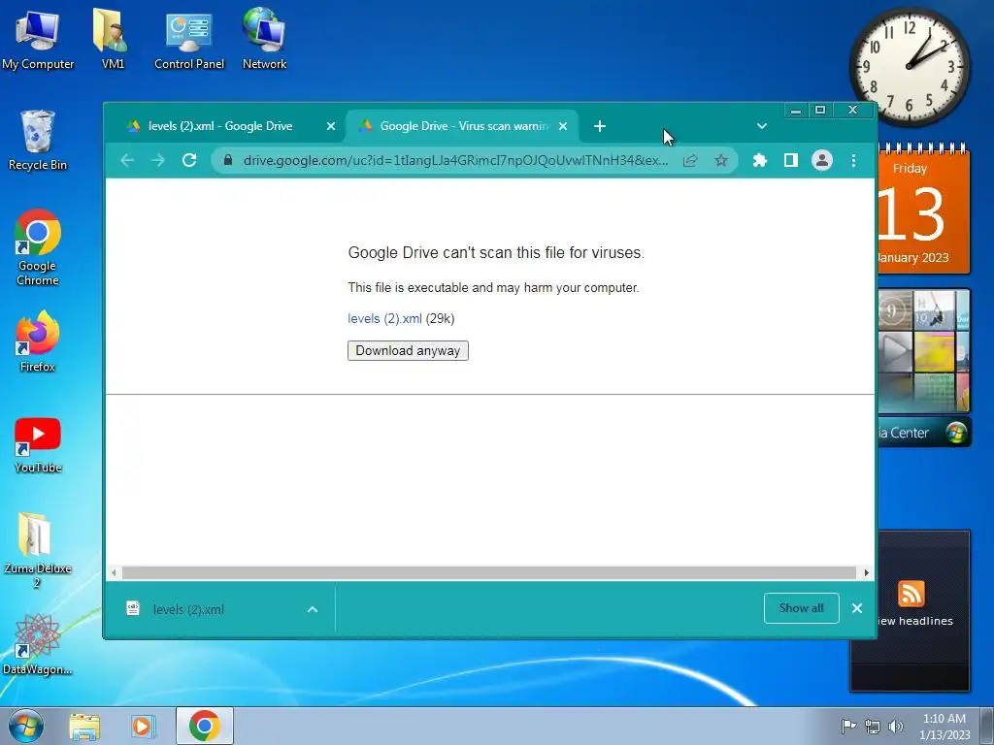Screen dimensions: 994x745
Task: Select the VM1 folder icon
Action: pyautogui.click(x=113, y=39)
